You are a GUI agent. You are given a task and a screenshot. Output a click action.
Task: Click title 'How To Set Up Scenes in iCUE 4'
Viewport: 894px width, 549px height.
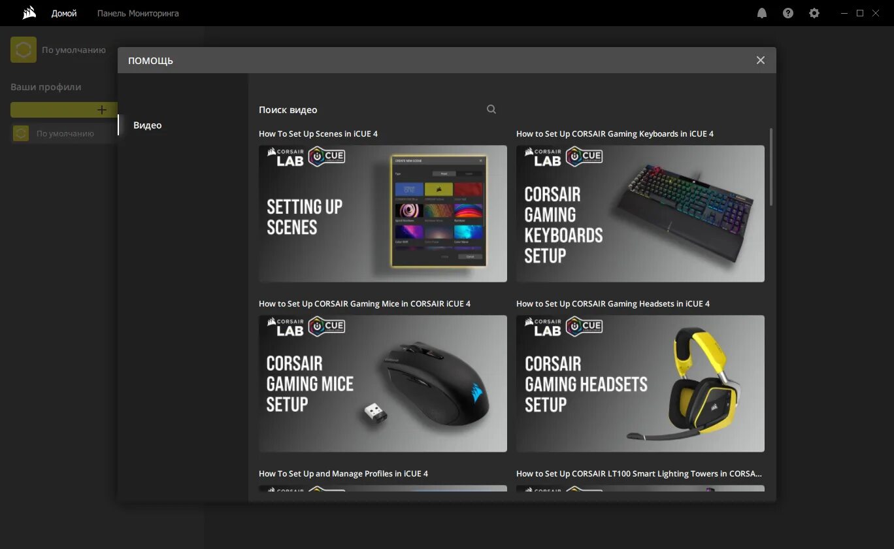pyautogui.click(x=318, y=133)
